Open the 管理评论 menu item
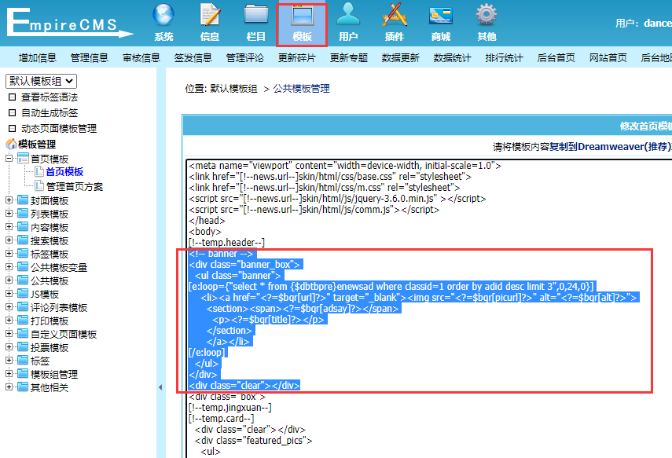The width and height of the screenshot is (672, 458). [x=244, y=58]
